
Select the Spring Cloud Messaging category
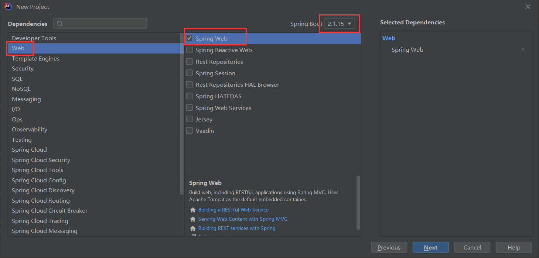pos(94,231)
